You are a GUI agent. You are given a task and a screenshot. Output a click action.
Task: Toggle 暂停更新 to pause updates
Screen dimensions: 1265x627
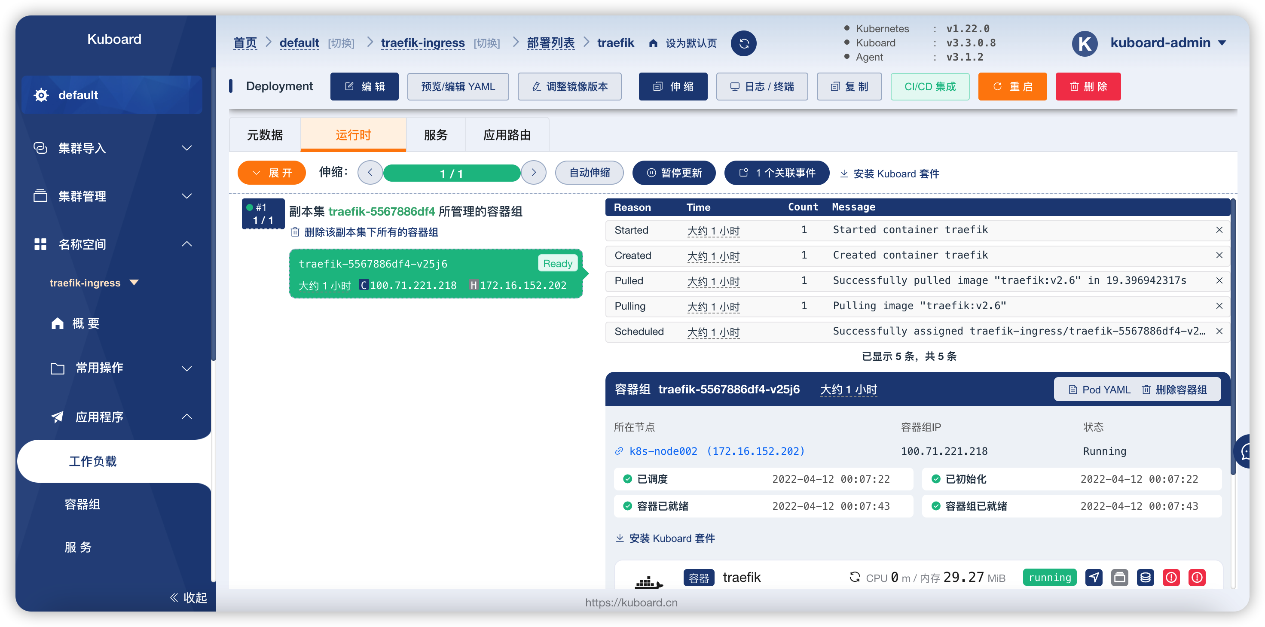coord(674,173)
